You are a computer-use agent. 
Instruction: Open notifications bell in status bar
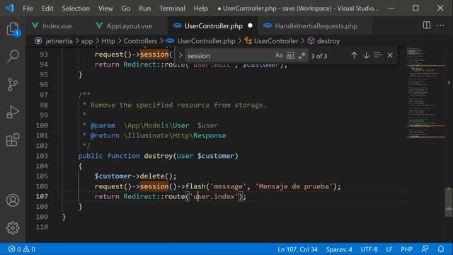pos(440,249)
